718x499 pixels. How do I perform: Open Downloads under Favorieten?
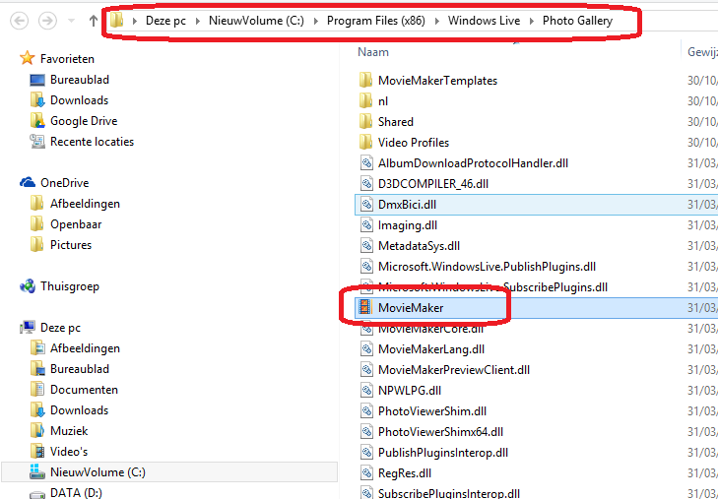click(79, 100)
